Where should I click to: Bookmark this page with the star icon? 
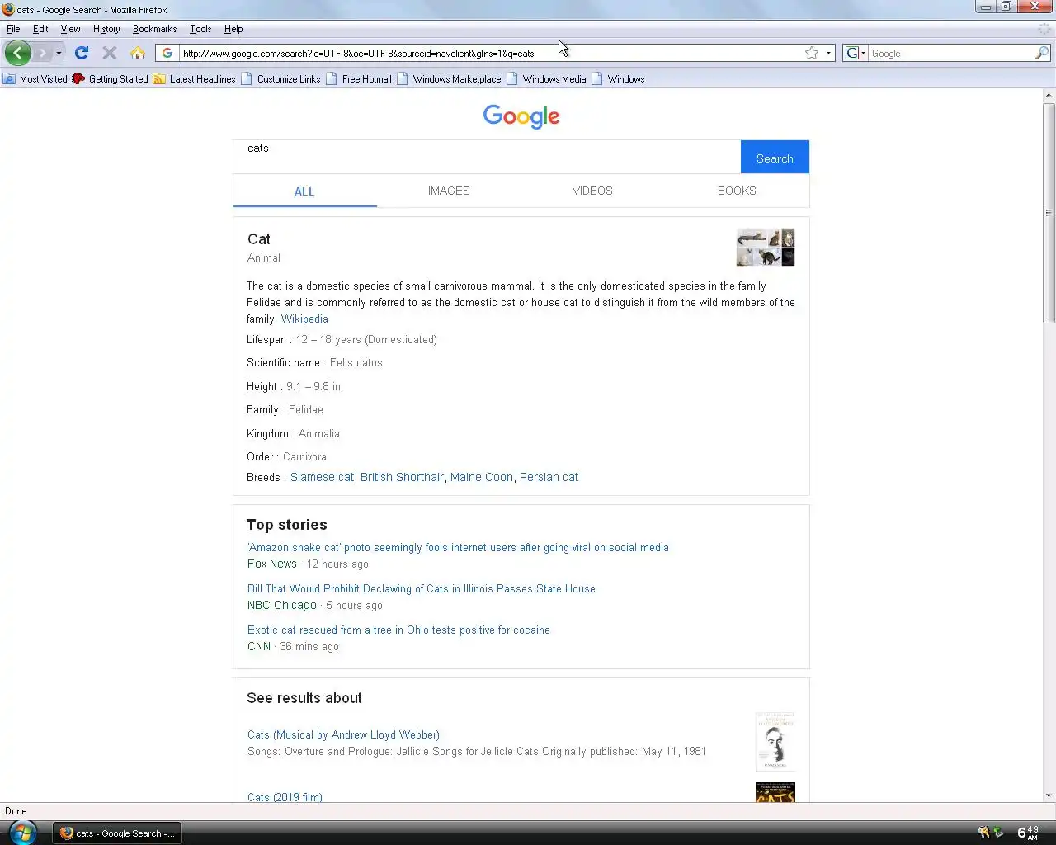[812, 53]
